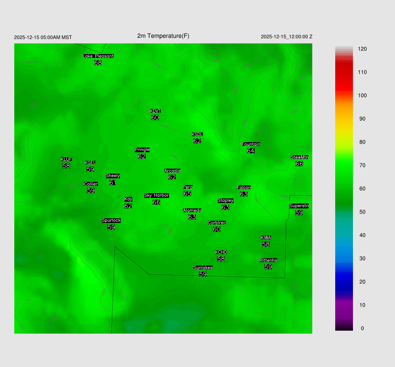
Task: Click the 2m Temperature(F) map title
Action: point(163,36)
